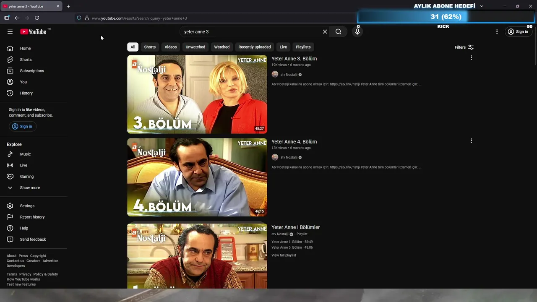The width and height of the screenshot is (537, 302).
Task: Open the About footer link
Action: [11, 256]
